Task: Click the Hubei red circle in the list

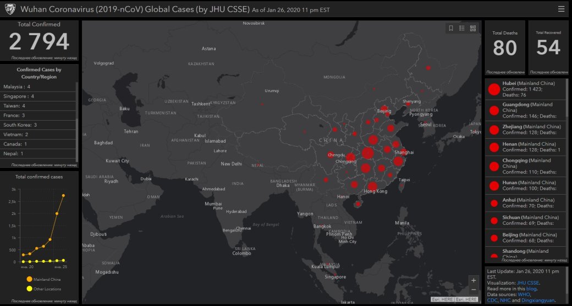Action: 494,89
